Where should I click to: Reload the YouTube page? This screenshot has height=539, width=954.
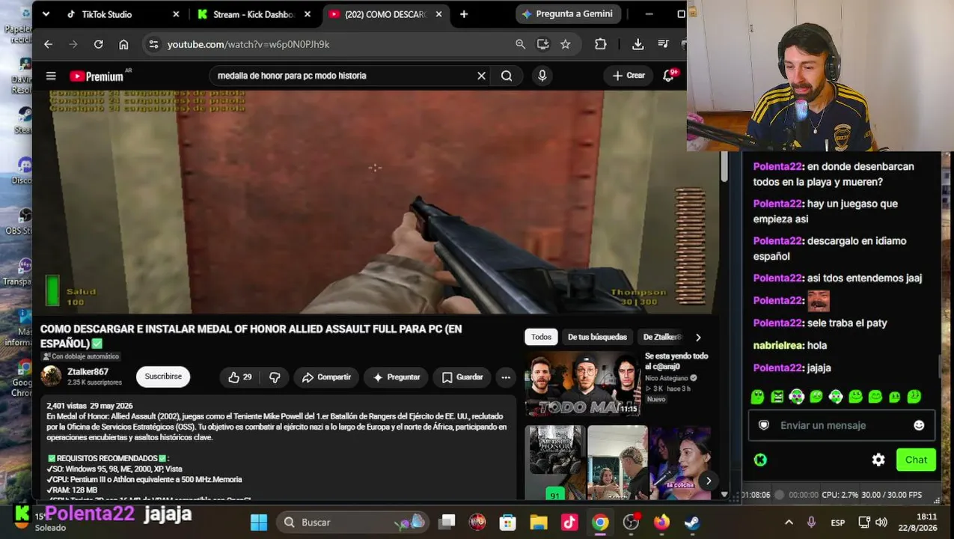(98, 44)
